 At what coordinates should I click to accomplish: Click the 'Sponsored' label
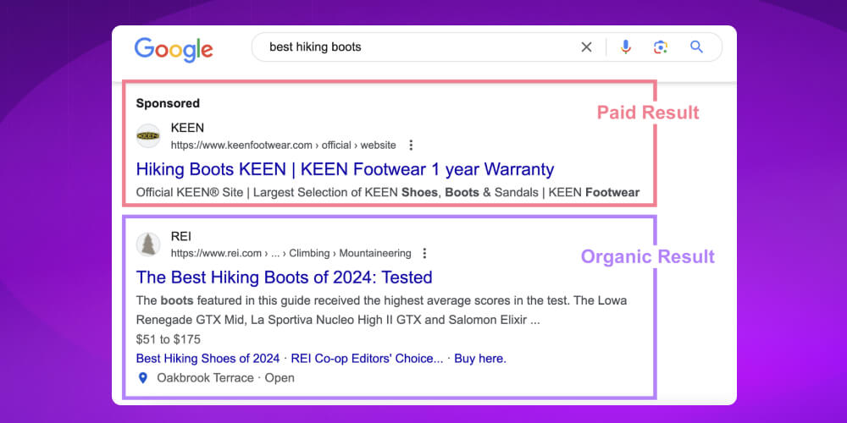tap(168, 103)
